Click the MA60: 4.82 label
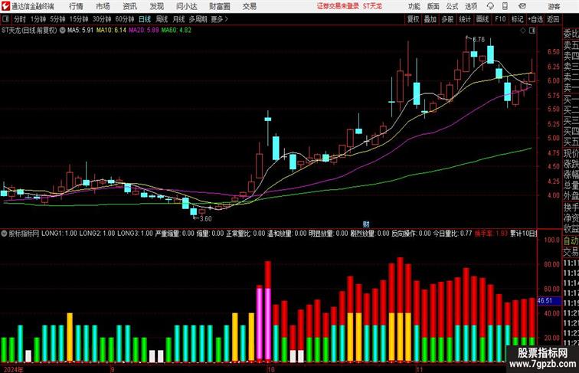Screen dimensions: 579x373 click(x=176, y=31)
